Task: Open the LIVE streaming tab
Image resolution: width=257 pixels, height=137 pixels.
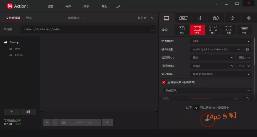Action: pyautogui.click(x=183, y=18)
